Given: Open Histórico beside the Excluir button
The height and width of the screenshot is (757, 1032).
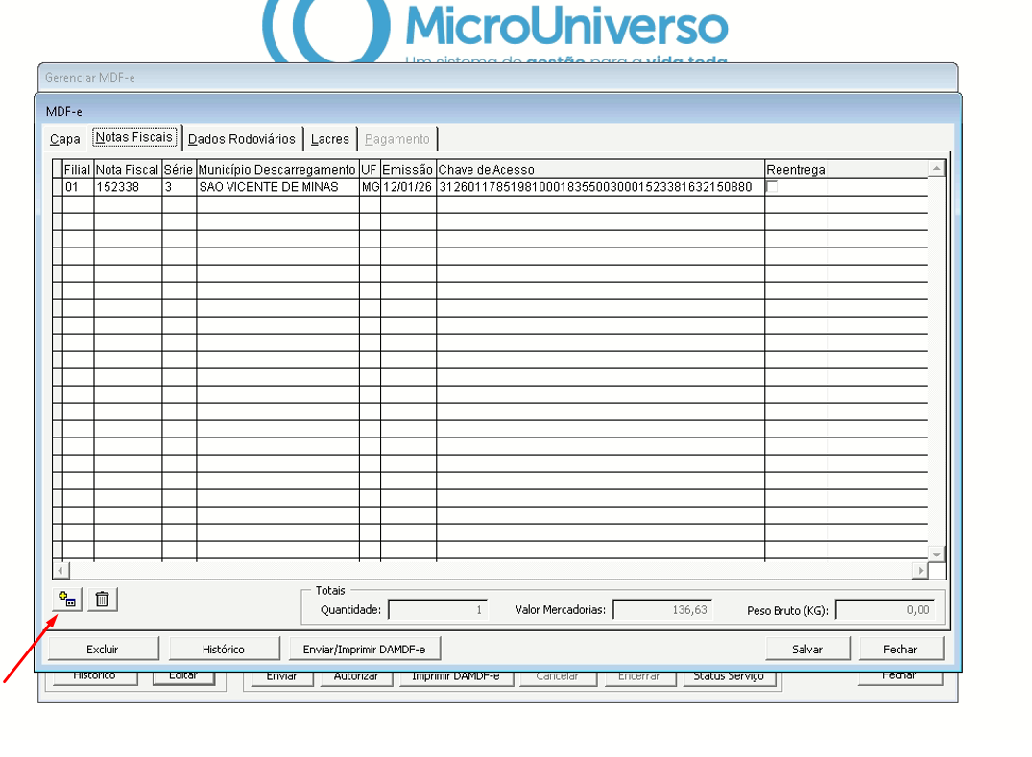Looking at the screenshot, I should tap(224, 650).
